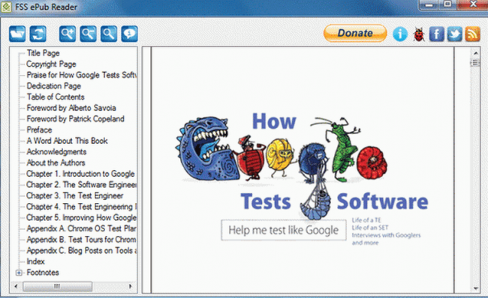
Task: Select the Index entry
Action: 35,261
